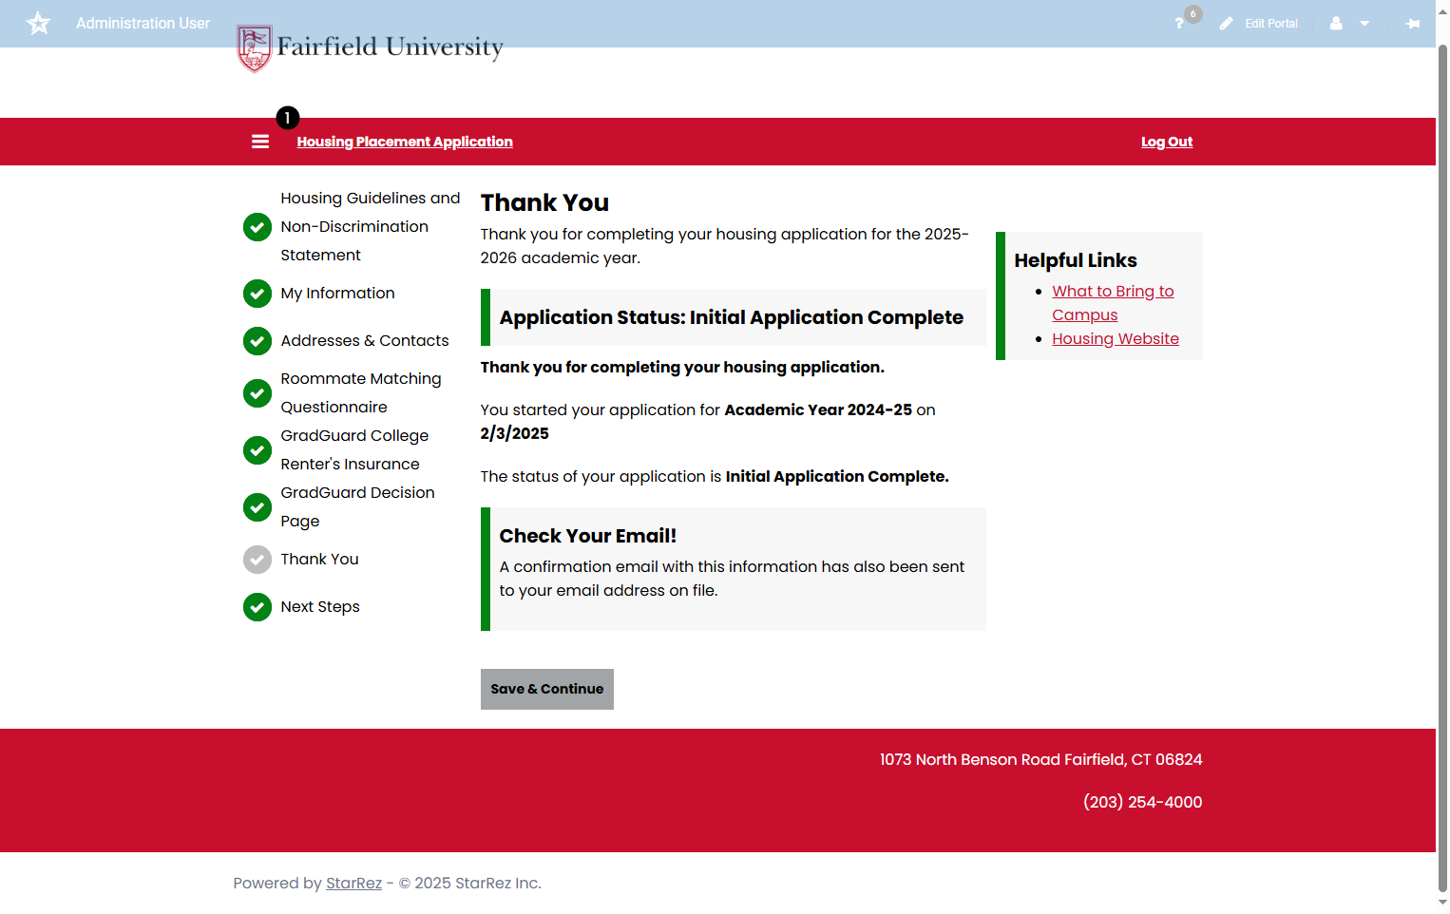
Task: Open the StarRez link in the footer
Action: 353,884
